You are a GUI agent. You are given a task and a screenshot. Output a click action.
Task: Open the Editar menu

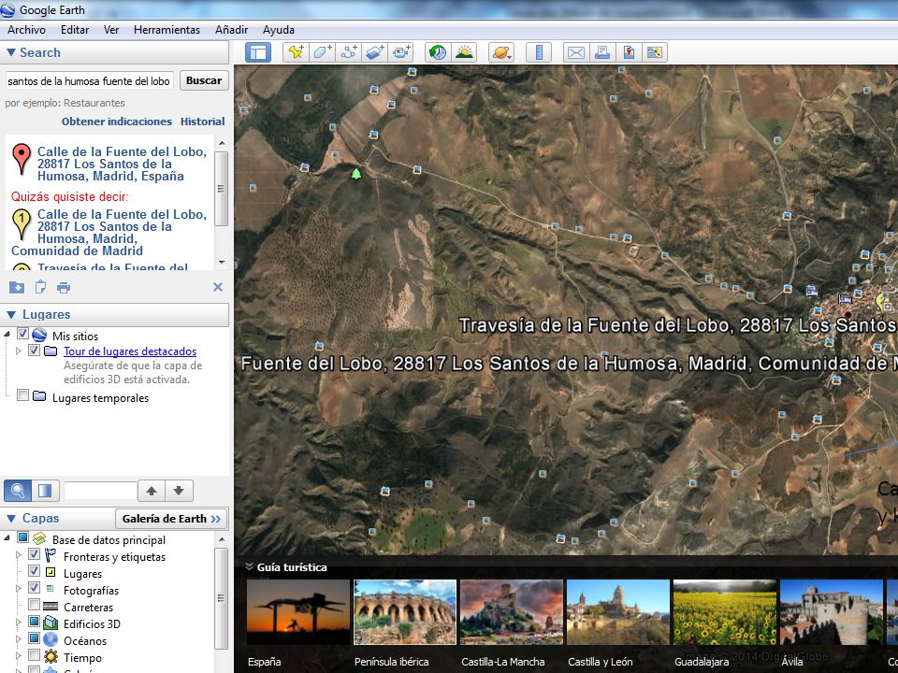coord(75,30)
